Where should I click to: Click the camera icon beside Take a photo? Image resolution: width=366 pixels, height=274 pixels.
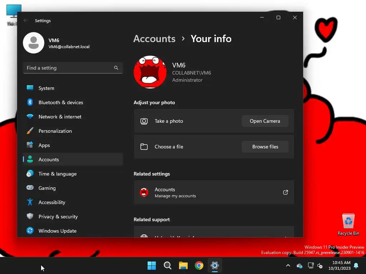click(x=144, y=121)
